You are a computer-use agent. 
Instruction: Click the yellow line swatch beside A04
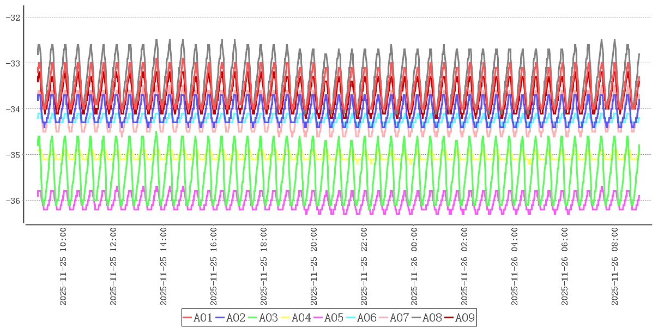point(286,318)
